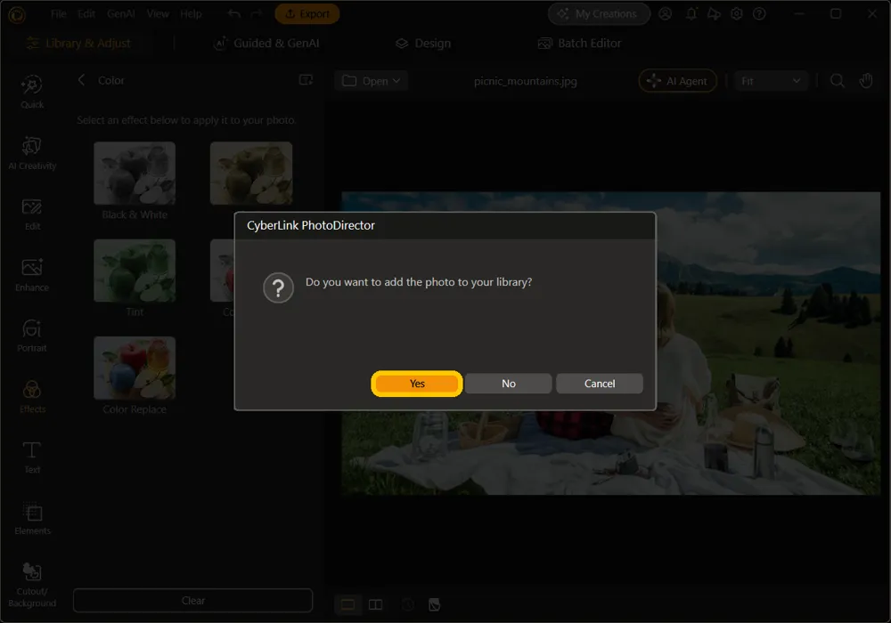Image resolution: width=891 pixels, height=623 pixels.
Task: Switch to Library & Adjust tab
Action: pyautogui.click(x=79, y=43)
